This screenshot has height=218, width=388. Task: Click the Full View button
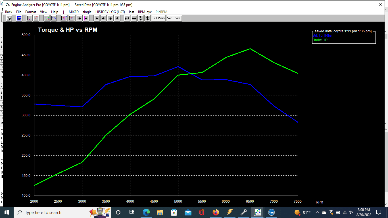158,18
